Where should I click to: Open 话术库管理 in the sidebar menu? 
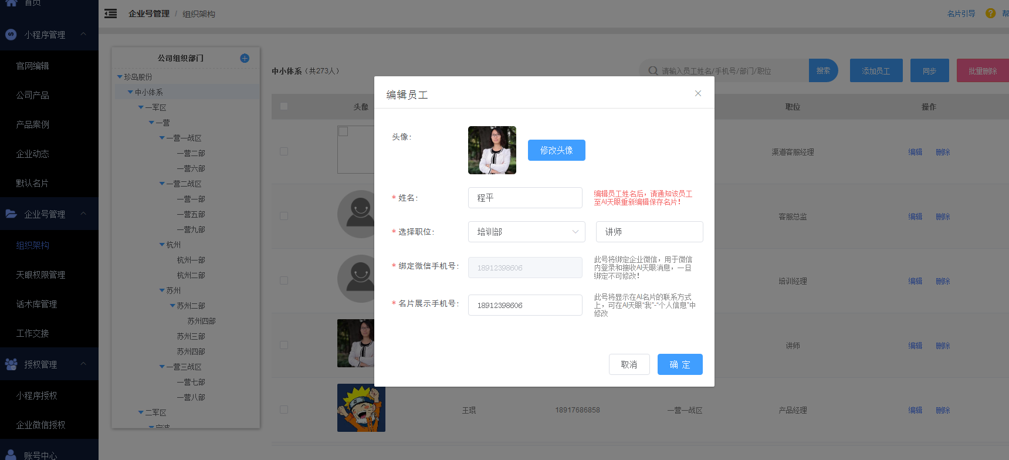tap(36, 304)
